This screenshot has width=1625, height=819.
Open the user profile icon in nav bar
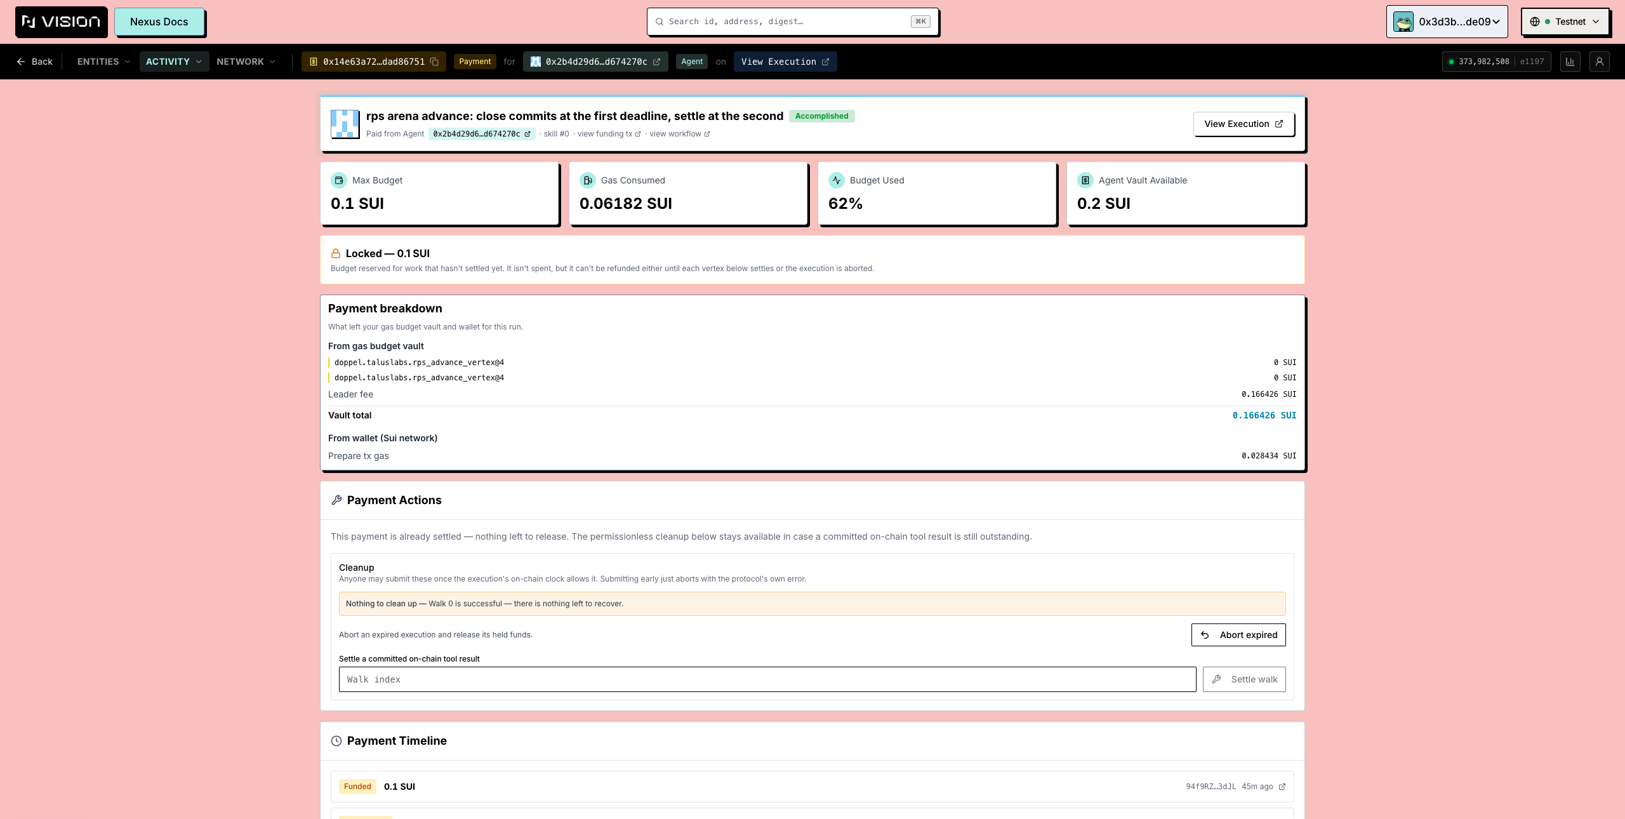[x=1600, y=62]
